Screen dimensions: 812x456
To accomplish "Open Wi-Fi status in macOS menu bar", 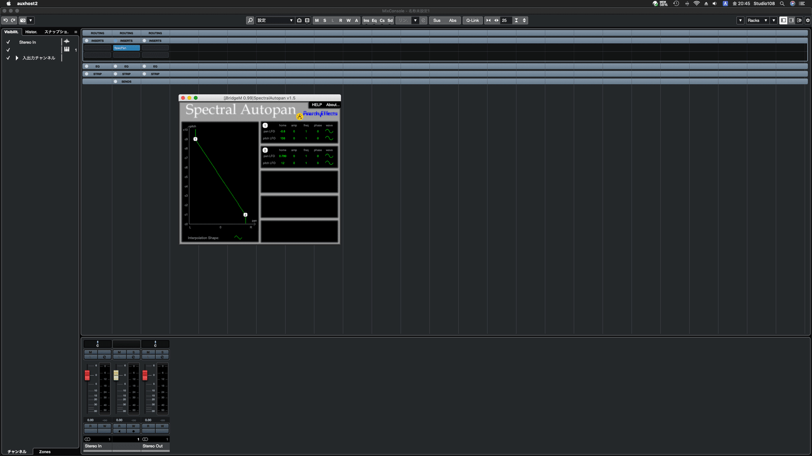I will pyautogui.click(x=696, y=4).
